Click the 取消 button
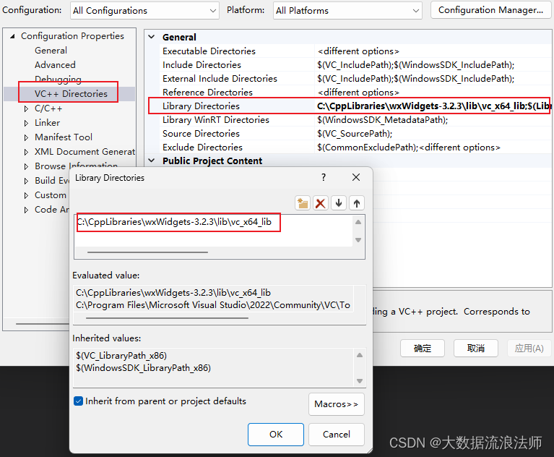 click(x=476, y=349)
